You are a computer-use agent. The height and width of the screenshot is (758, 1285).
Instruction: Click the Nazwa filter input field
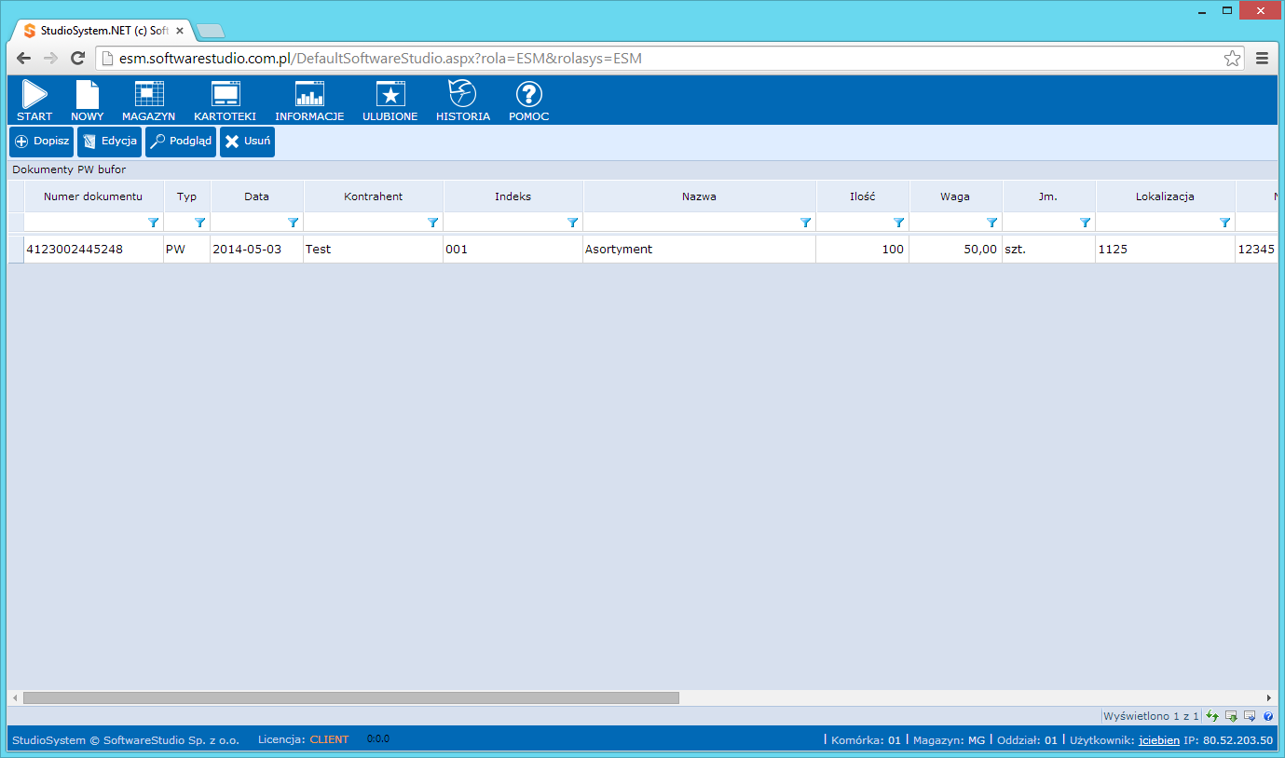click(x=691, y=223)
